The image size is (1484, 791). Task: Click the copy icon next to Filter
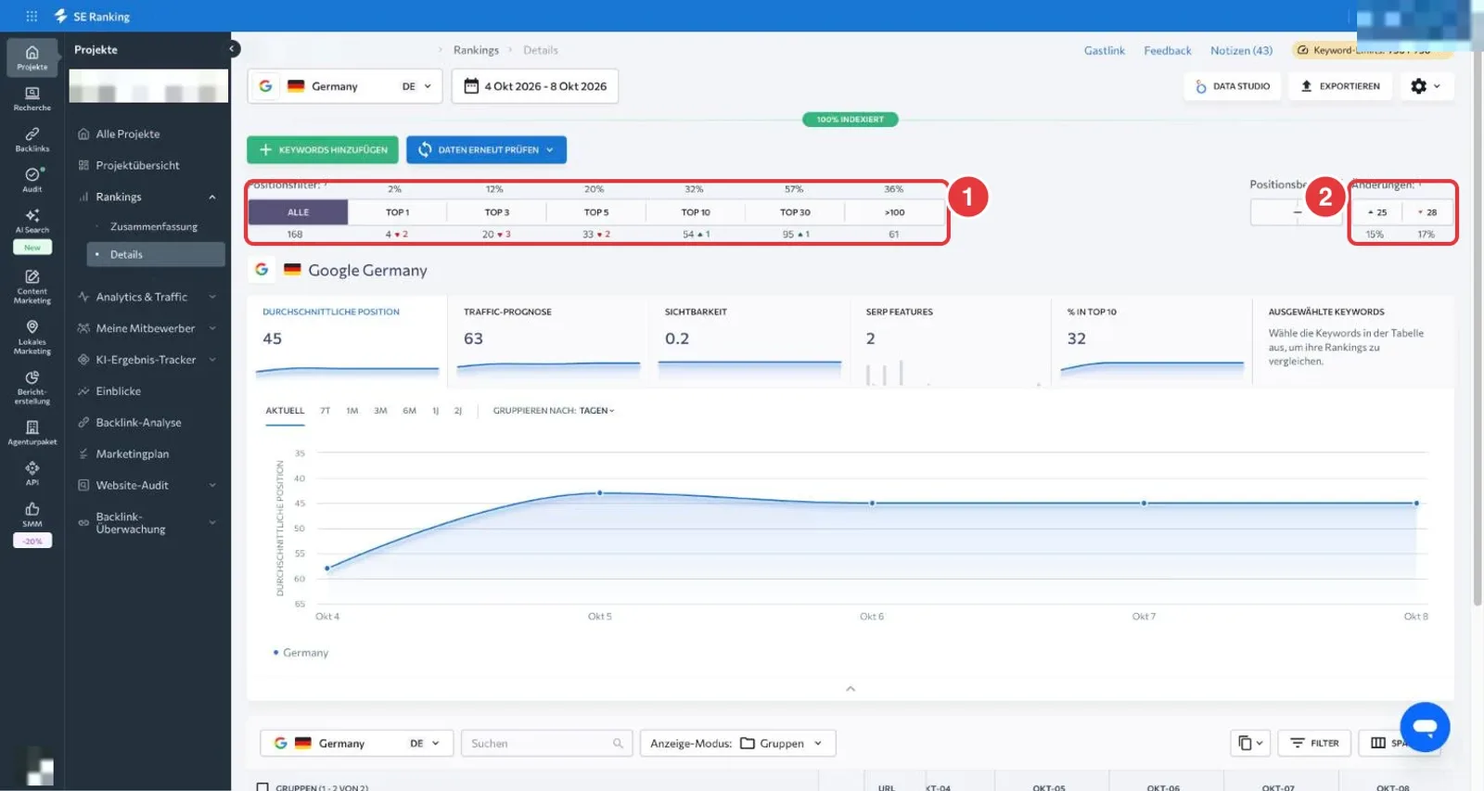pos(1250,743)
